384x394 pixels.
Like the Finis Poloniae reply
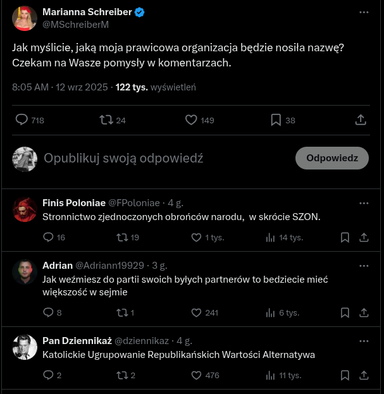click(196, 237)
